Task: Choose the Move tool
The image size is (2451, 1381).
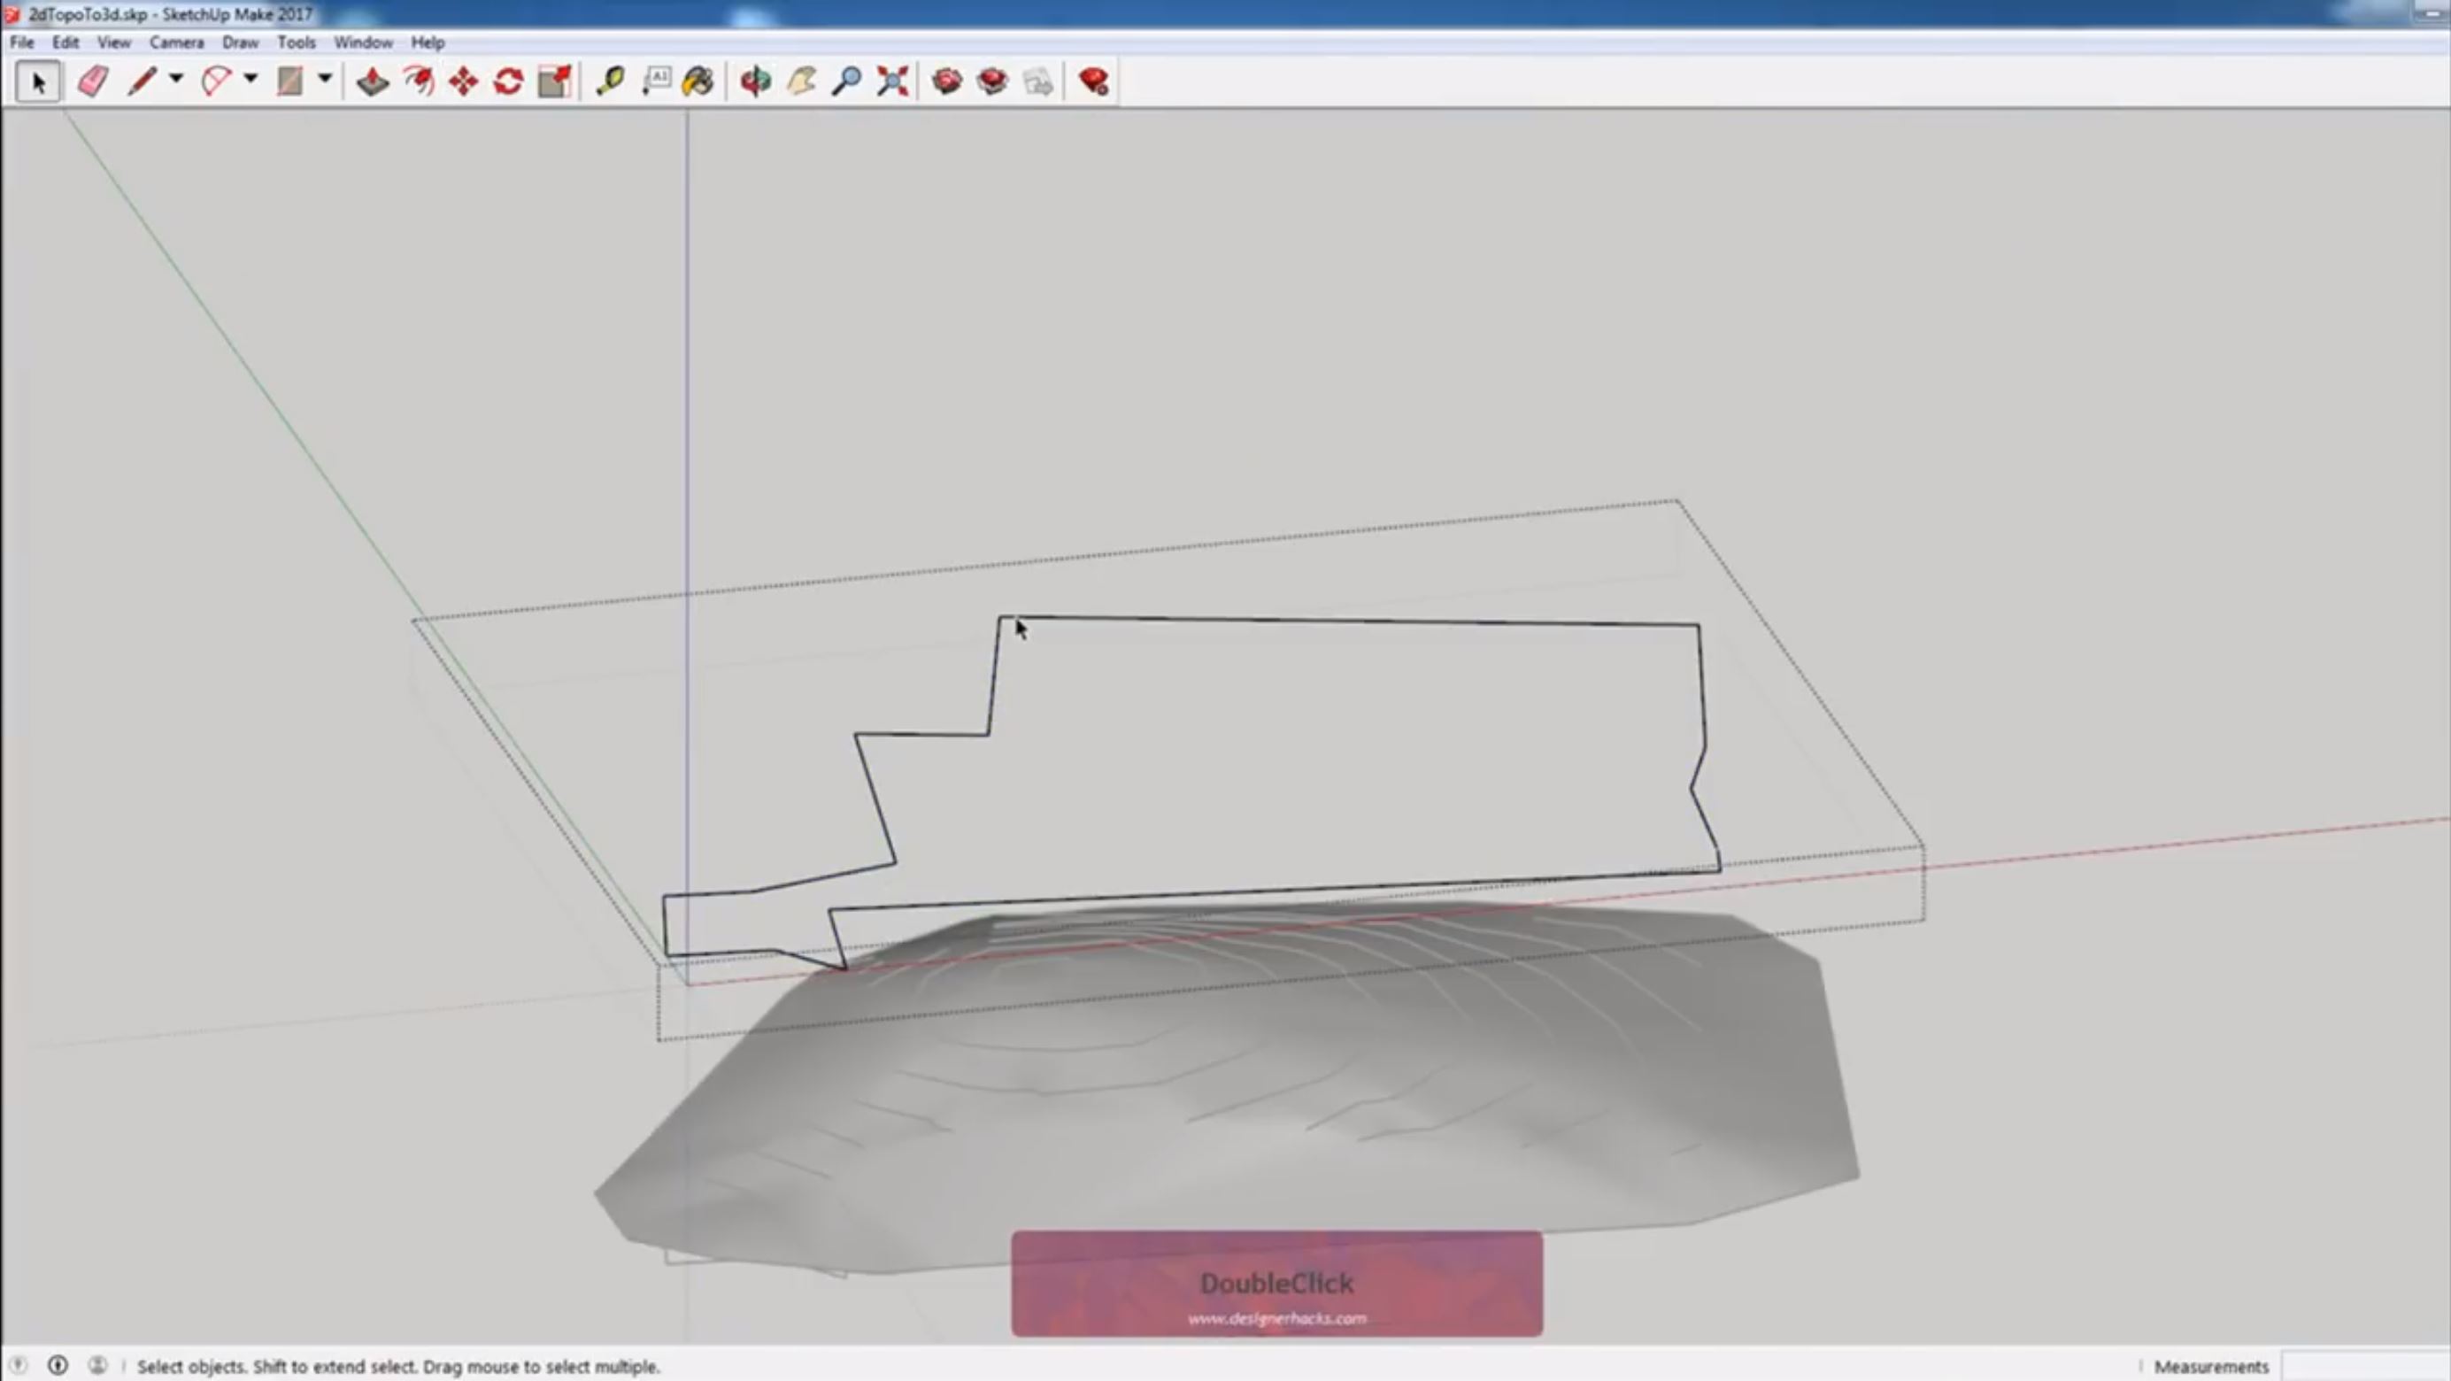Action: (463, 81)
